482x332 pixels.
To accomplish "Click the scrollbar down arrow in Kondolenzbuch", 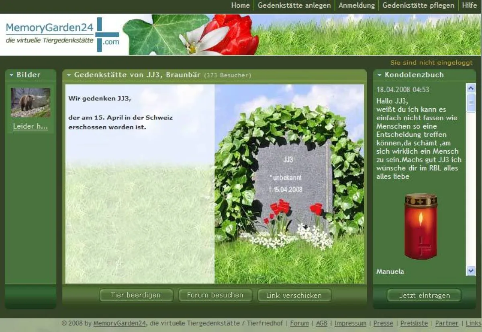I will [470, 270].
